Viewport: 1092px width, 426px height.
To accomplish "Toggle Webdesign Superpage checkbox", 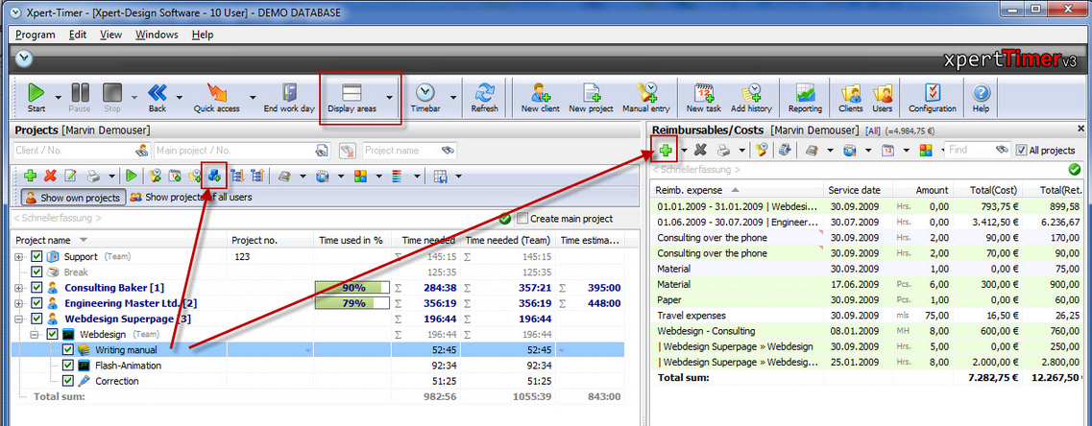I will [x=36, y=319].
